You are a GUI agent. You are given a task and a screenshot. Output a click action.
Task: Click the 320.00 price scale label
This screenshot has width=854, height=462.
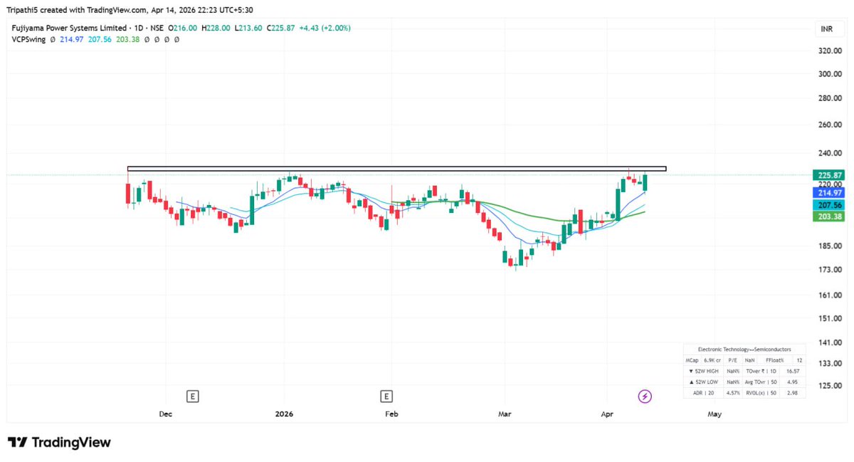click(830, 51)
